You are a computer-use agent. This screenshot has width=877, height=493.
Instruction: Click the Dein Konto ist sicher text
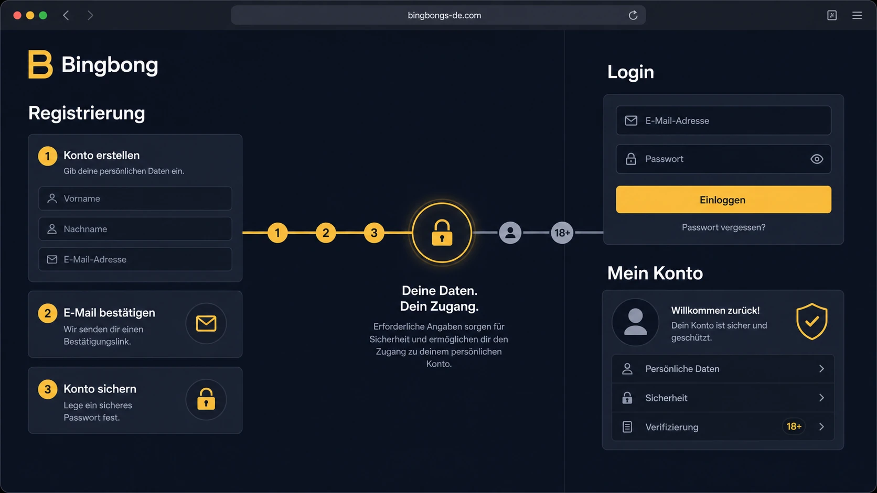click(x=719, y=332)
